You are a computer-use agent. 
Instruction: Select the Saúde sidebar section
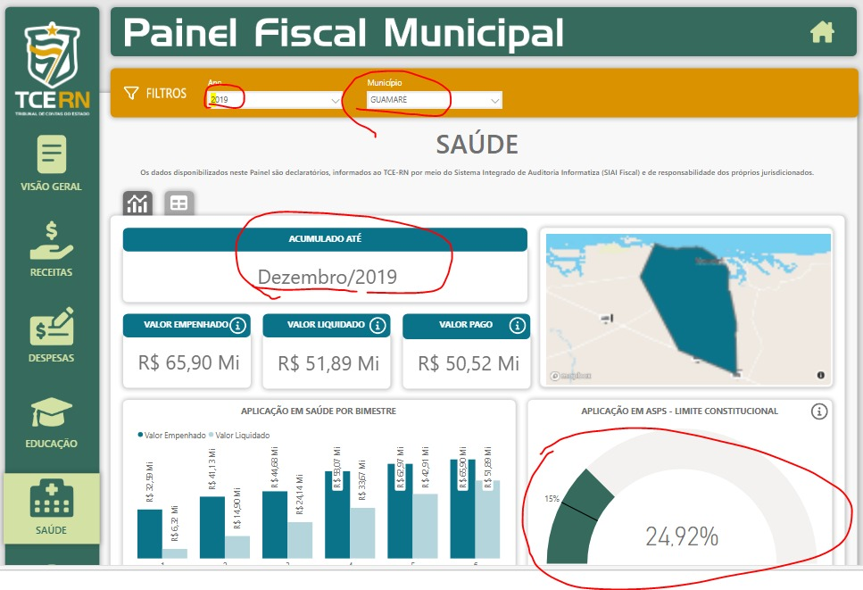(x=51, y=508)
